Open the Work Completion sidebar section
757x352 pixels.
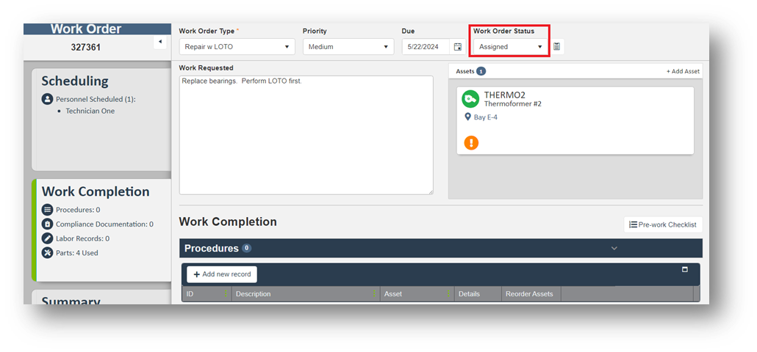click(96, 192)
